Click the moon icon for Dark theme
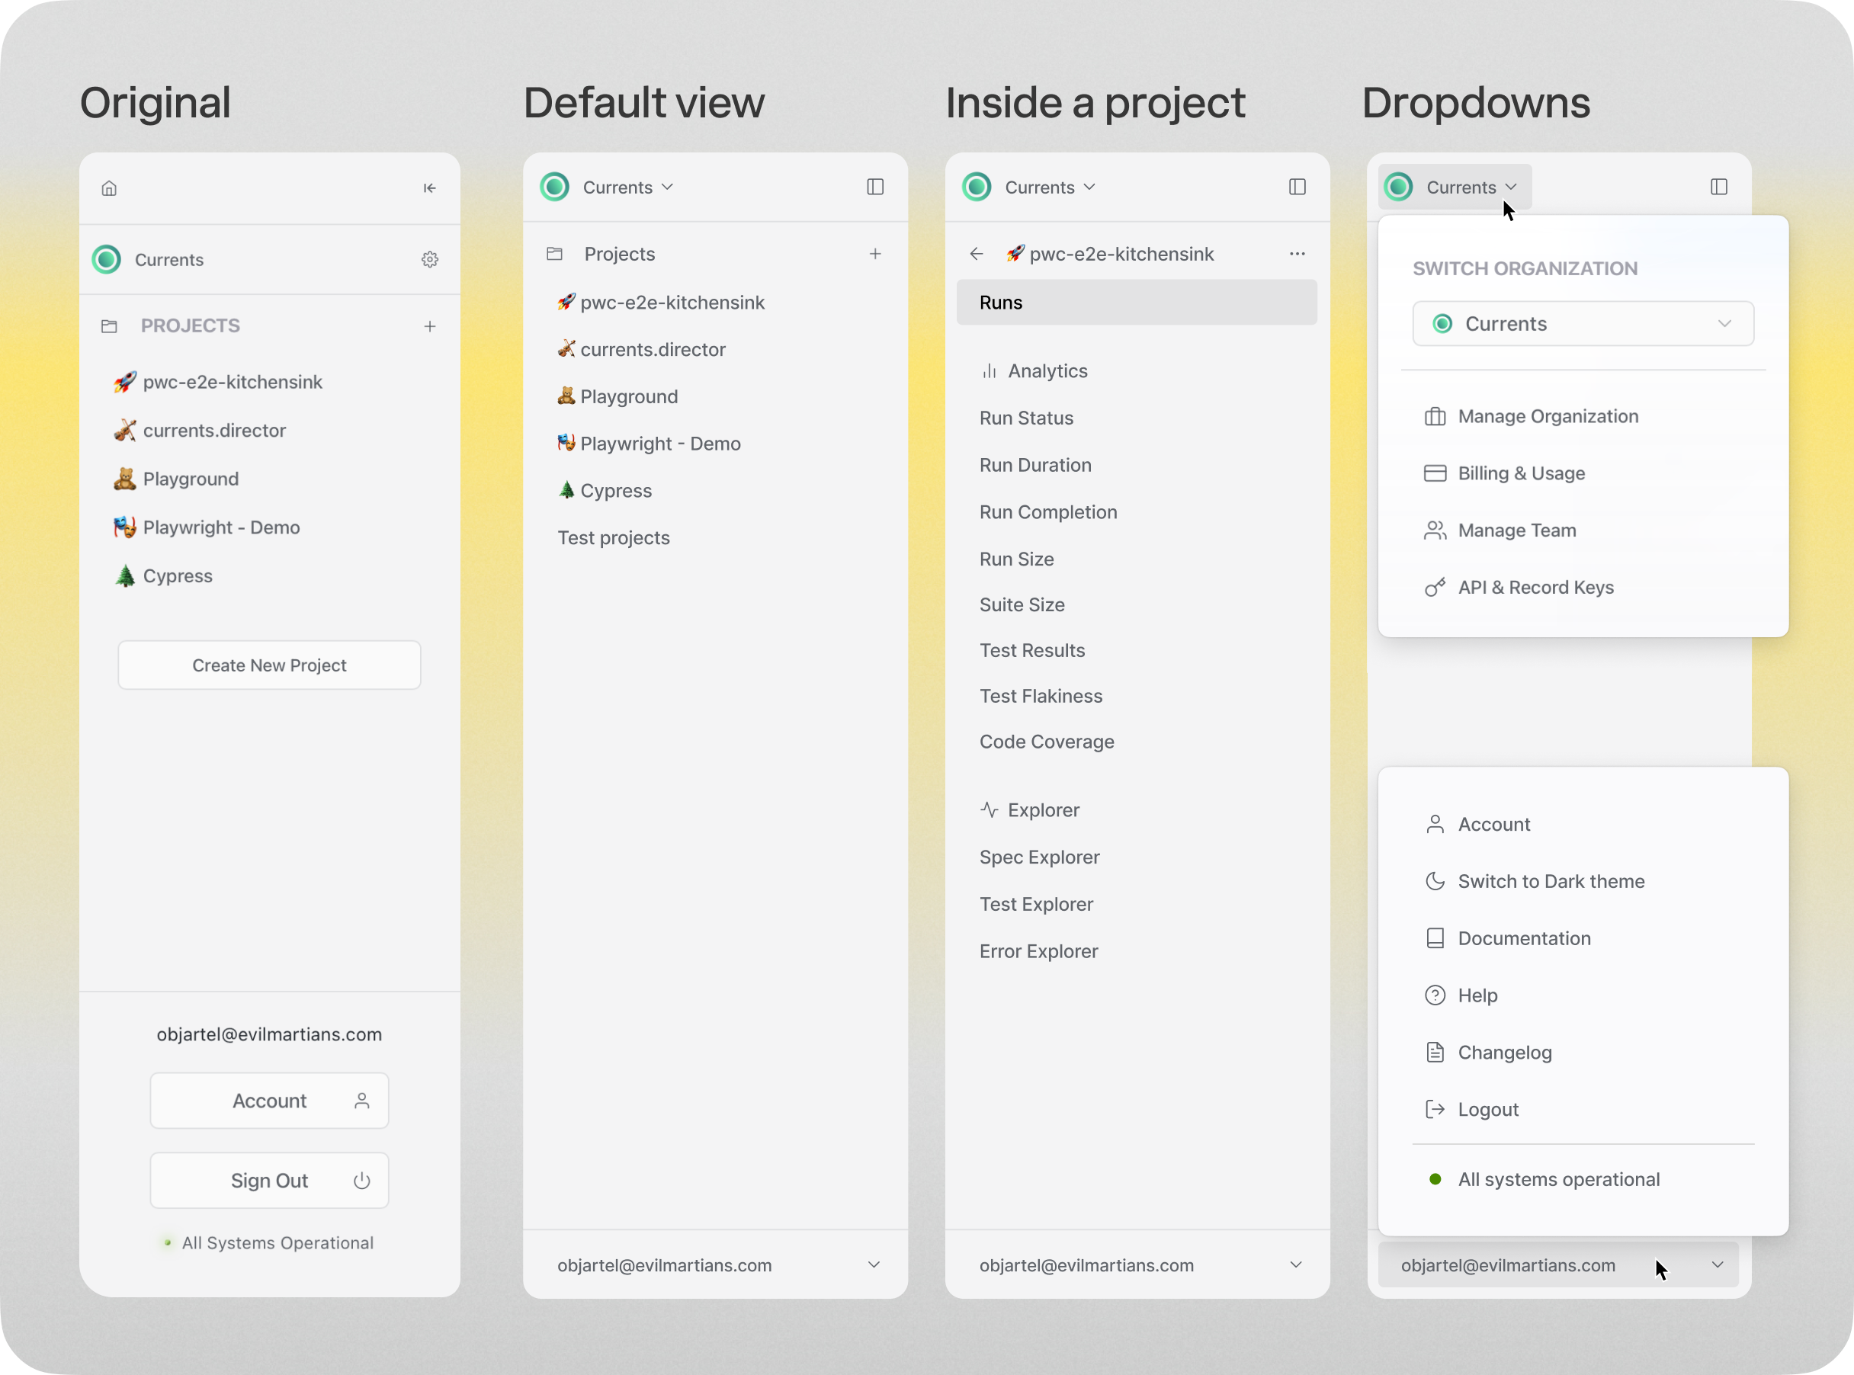This screenshot has height=1375, width=1854. click(1435, 881)
